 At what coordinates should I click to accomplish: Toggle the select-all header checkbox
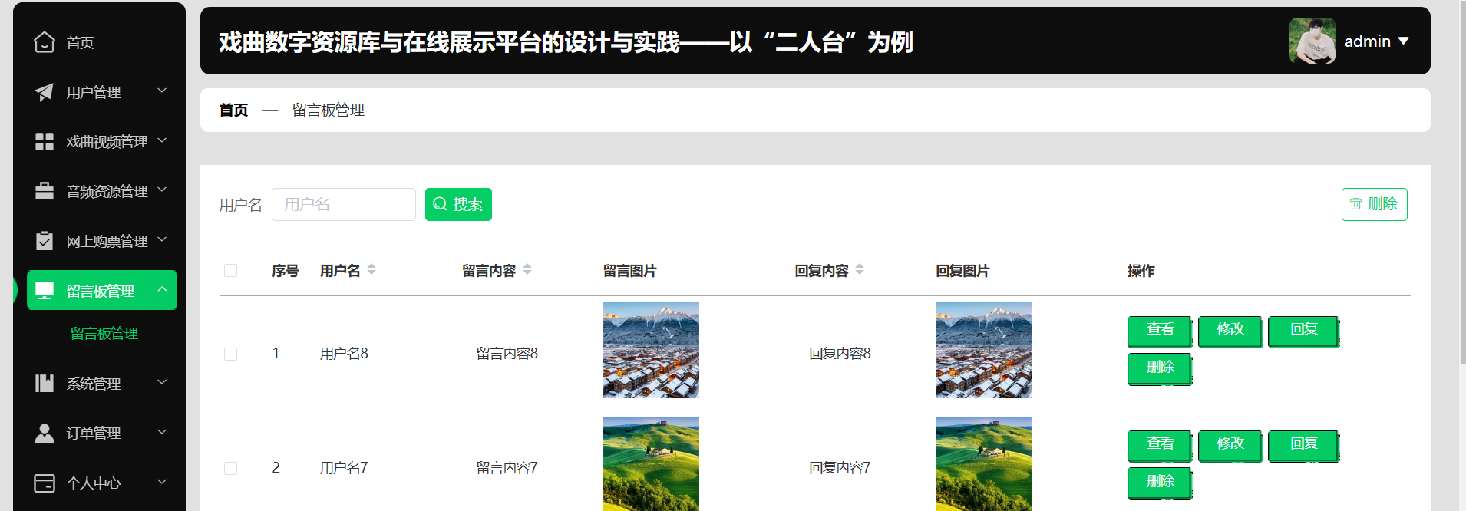pos(230,270)
